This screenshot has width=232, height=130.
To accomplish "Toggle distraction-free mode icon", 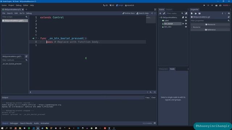I will tap(155, 10).
